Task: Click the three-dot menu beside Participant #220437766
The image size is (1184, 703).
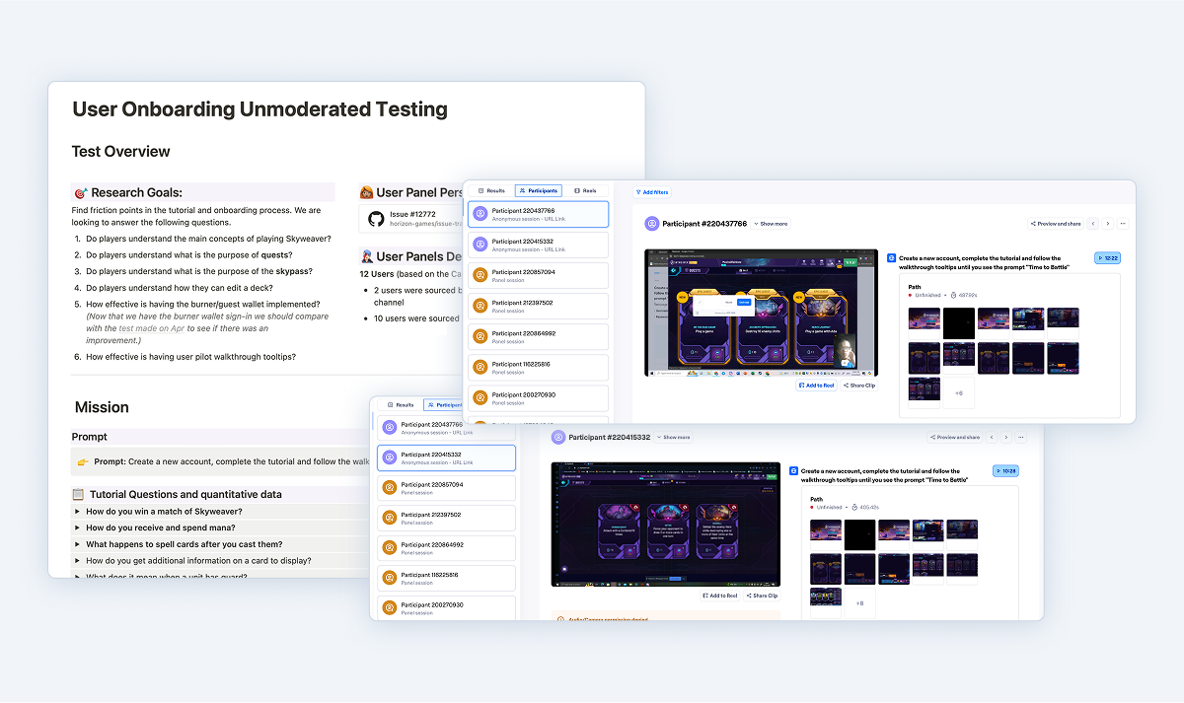Action: tap(1123, 224)
